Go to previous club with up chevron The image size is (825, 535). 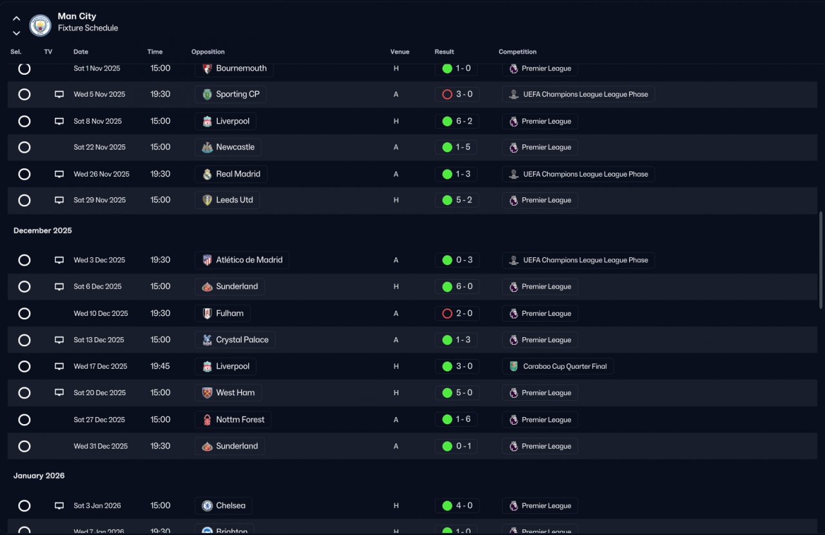tap(17, 19)
